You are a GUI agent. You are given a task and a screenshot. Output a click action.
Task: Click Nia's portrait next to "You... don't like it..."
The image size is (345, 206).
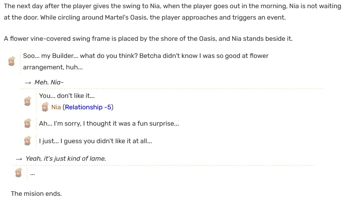[28, 101]
